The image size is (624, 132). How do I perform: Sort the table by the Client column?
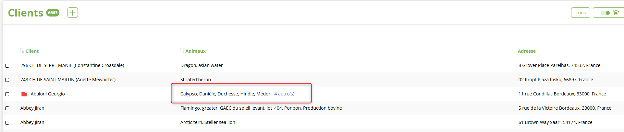click(x=32, y=51)
